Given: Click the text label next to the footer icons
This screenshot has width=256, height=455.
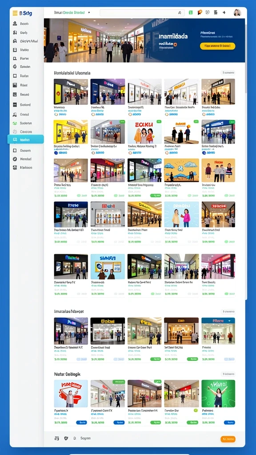Looking at the screenshot, I should pos(85,438).
